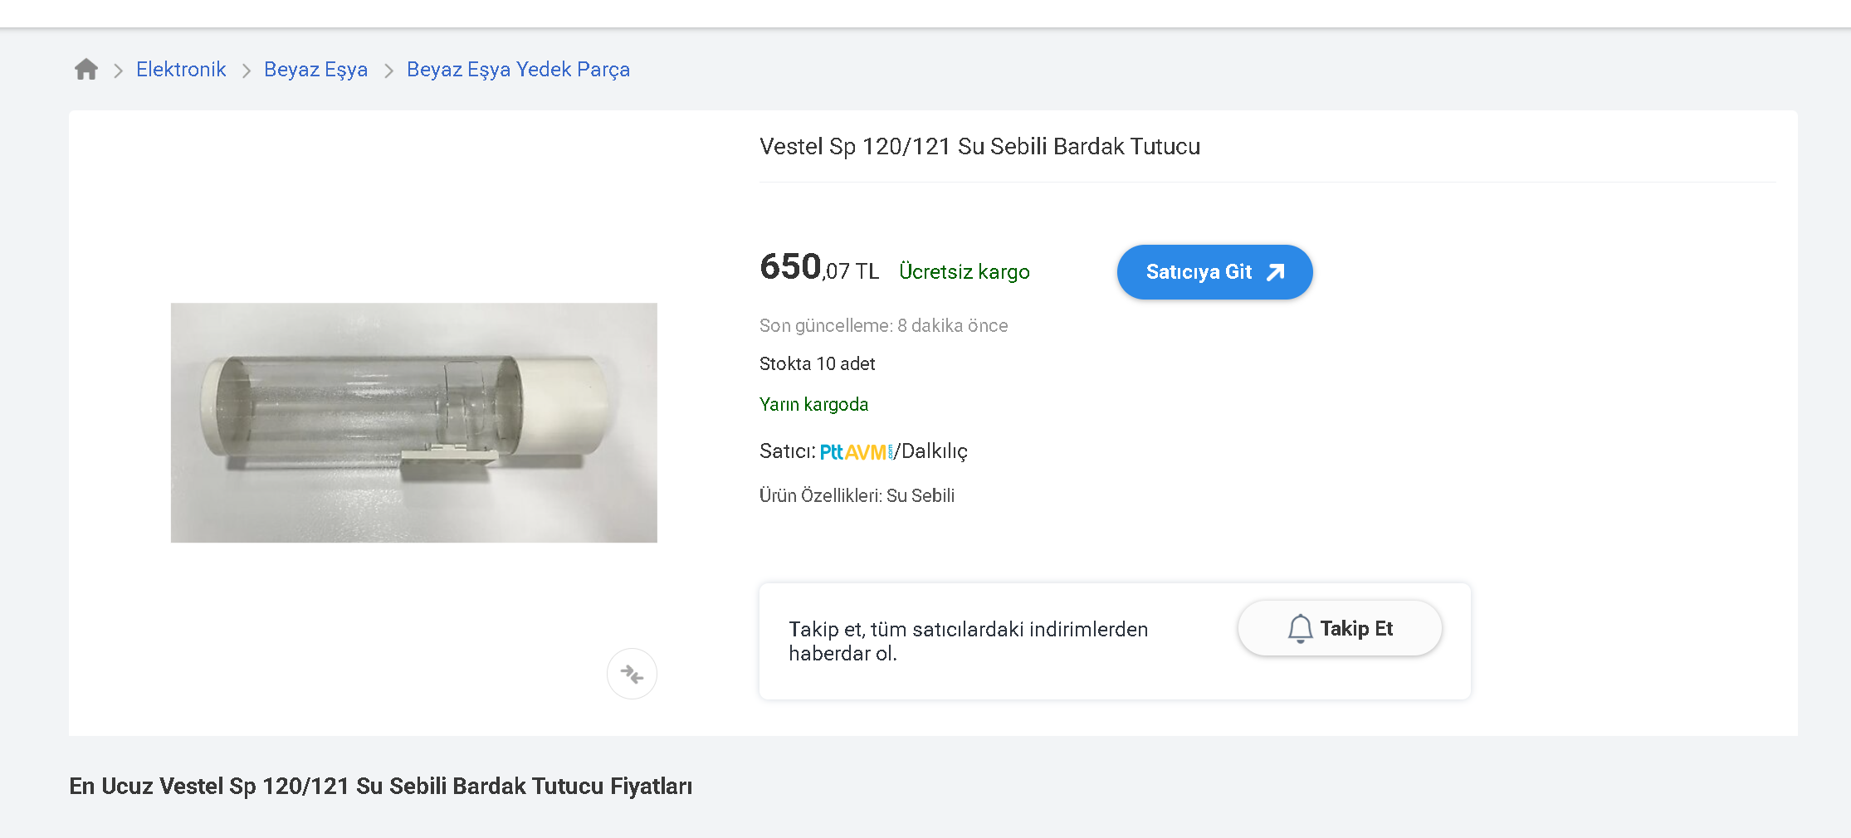Select the product title Vestel Sp 120/121
The height and width of the screenshot is (838, 1851).
tap(979, 147)
